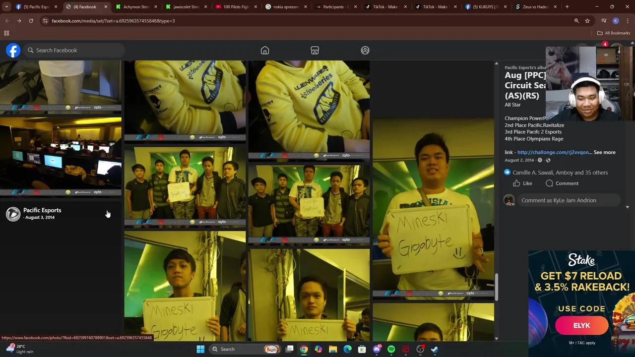The height and width of the screenshot is (357, 635).
Task: Open the Marketplace icon in Facebook header
Action: [315, 50]
